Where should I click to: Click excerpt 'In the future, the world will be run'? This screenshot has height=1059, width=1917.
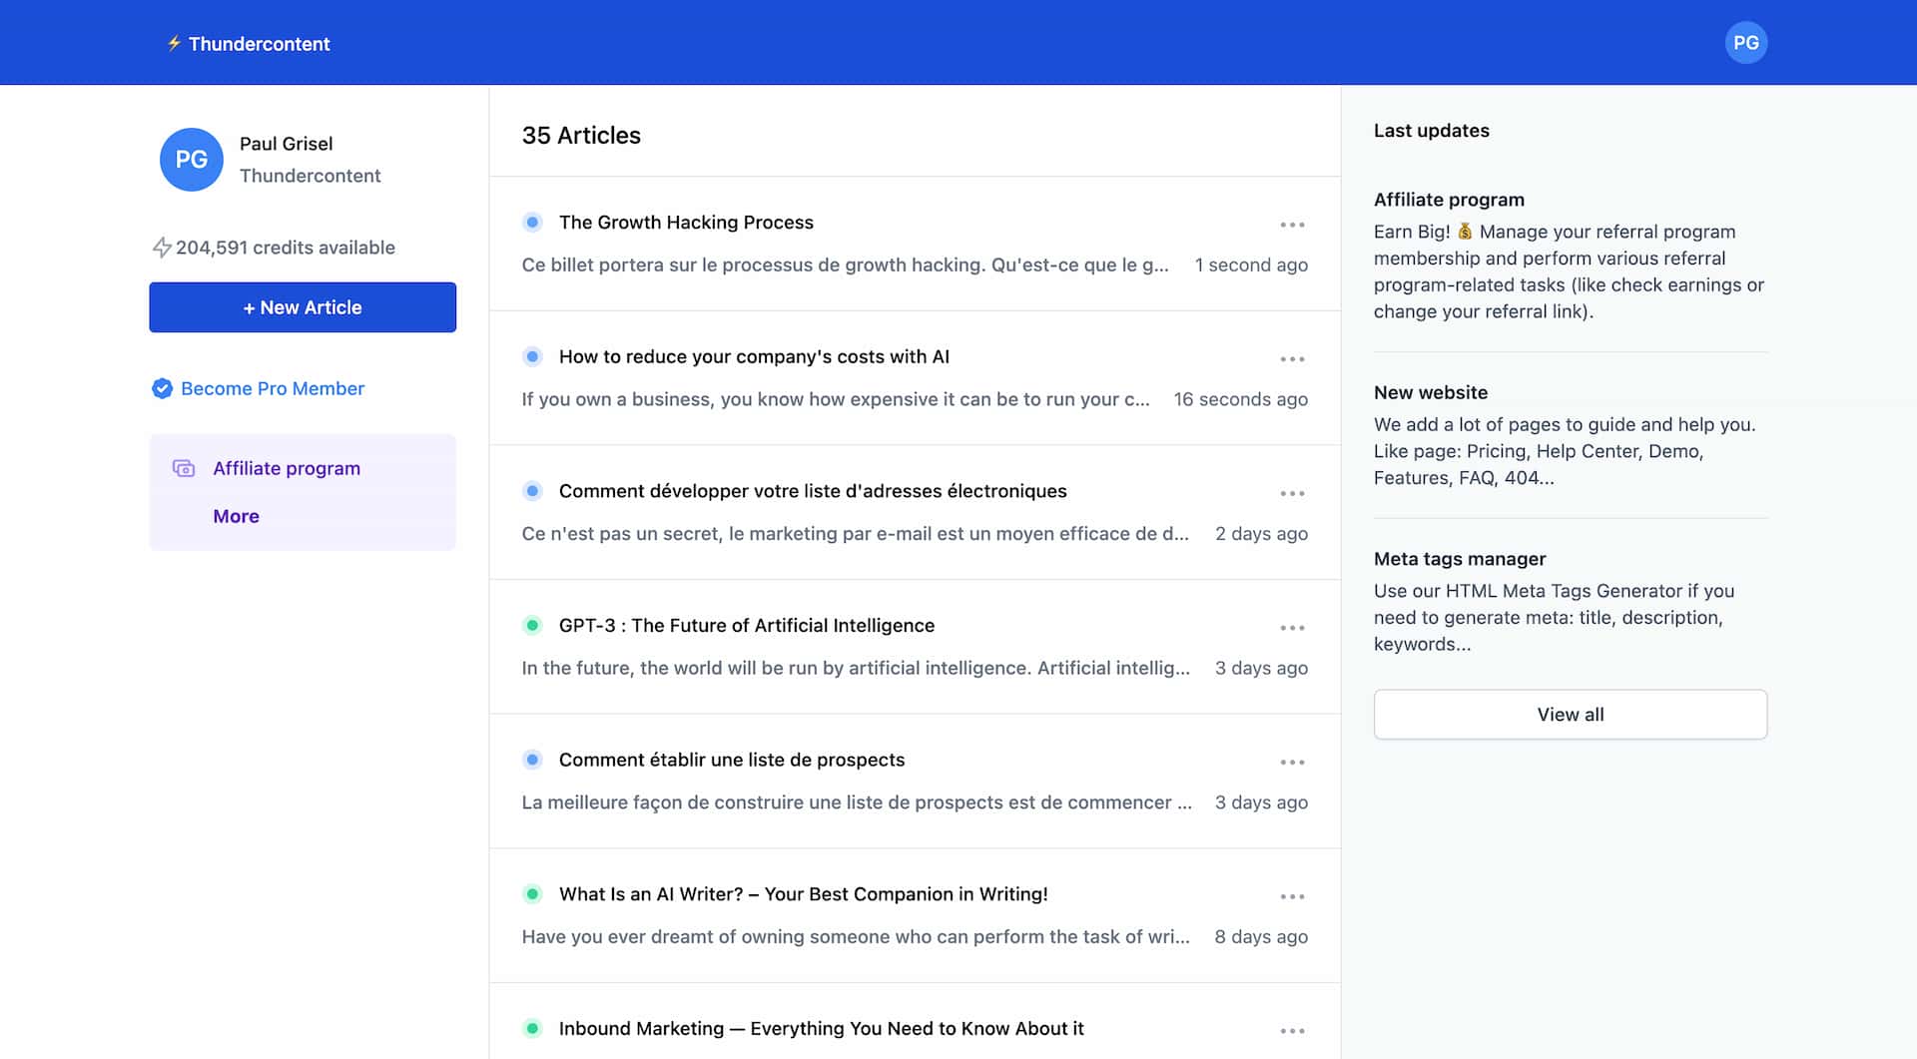[x=856, y=668]
